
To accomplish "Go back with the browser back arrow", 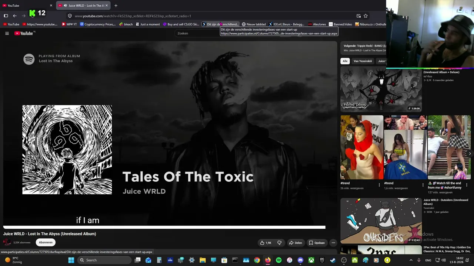I will 15,16.
